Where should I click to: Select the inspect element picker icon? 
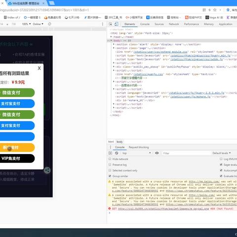(111, 24)
